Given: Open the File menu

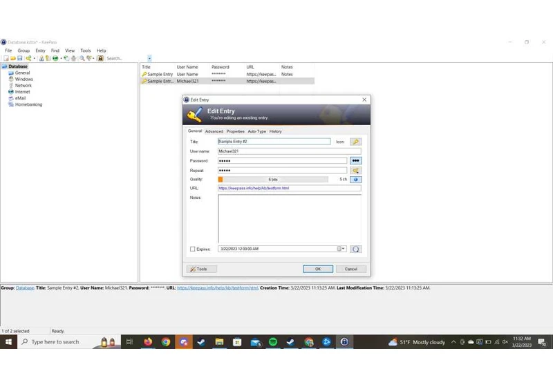Looking at the screenshot, I should (x=8, y=50).
